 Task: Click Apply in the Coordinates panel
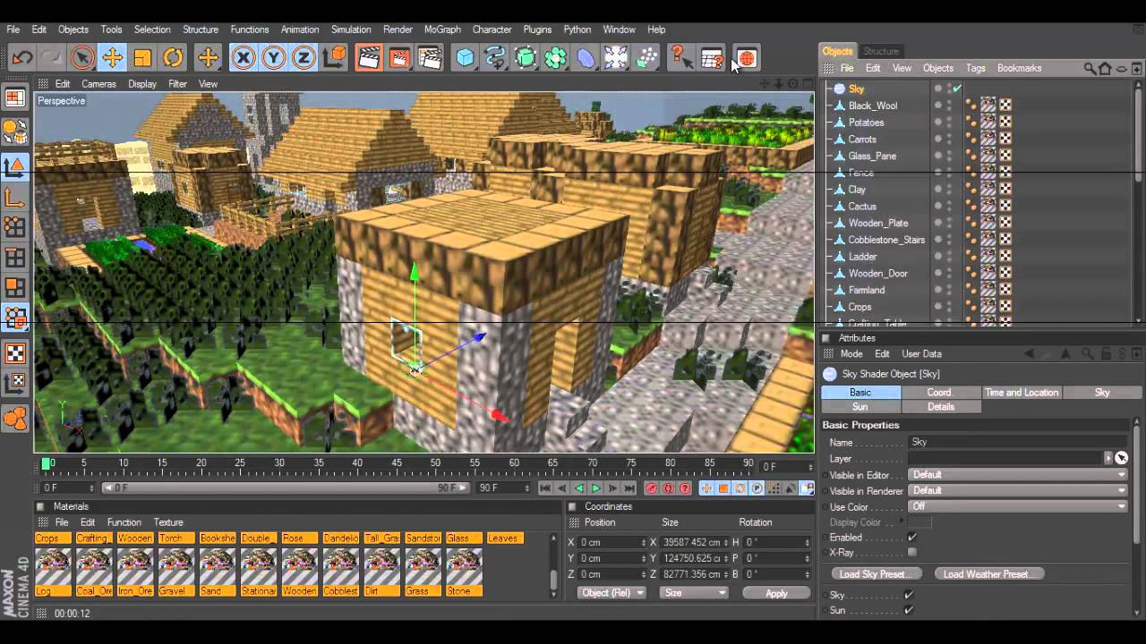click(x=776, y=593)
